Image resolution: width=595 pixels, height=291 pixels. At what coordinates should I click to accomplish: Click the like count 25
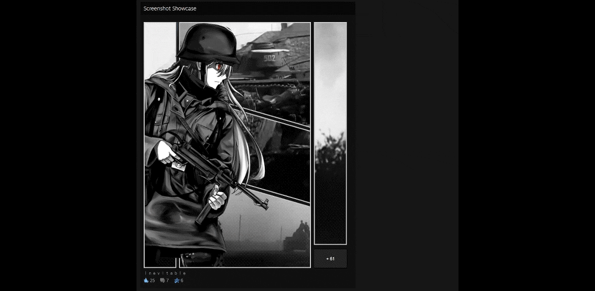(x=152, y=281)
